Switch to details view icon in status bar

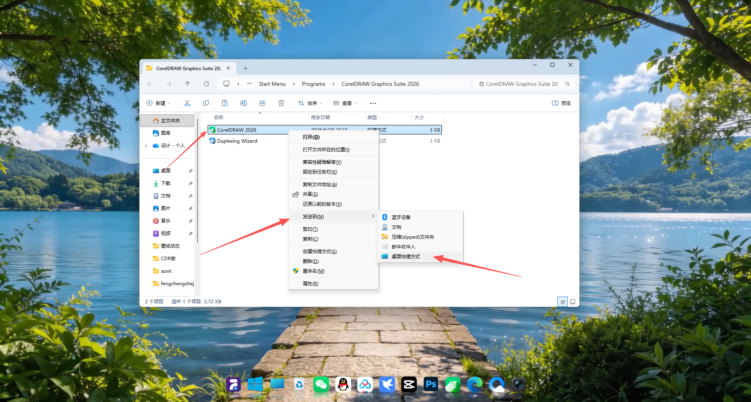click(x=563, y=302)
